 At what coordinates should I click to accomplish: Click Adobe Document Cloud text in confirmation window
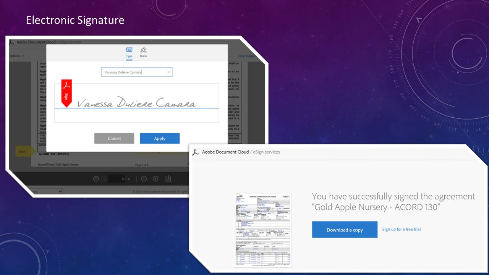pos(225,152)
